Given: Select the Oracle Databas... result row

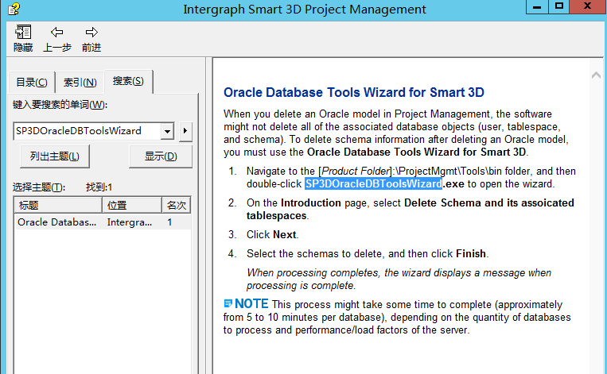Looking at the screenshot, I should (103, 222).
